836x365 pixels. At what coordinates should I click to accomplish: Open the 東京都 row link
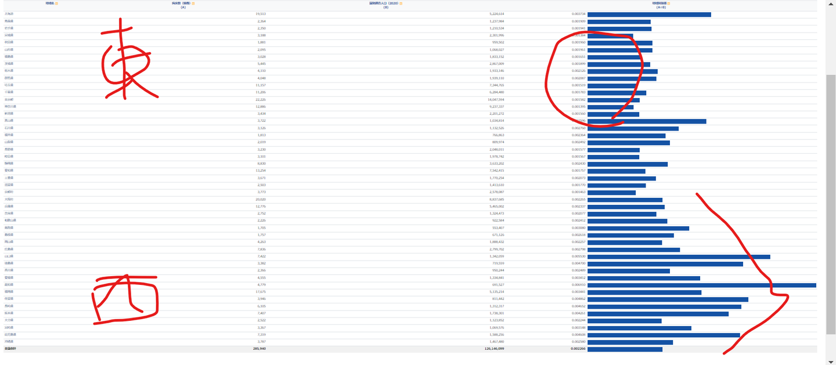tap(9, 100)
